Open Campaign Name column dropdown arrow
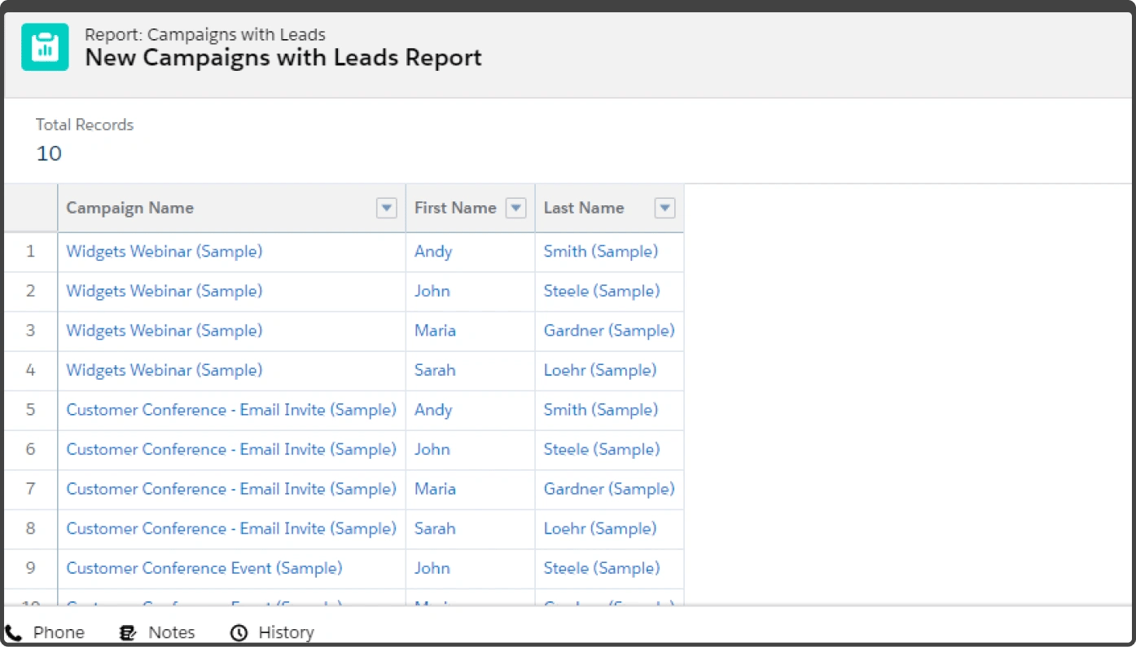 point(386,209)
